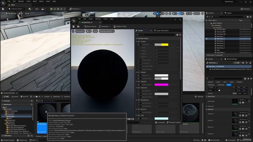Expand the Megascans folder in Content Browser tree
This screenshot has width=253, height=142.
pos(4,120)
